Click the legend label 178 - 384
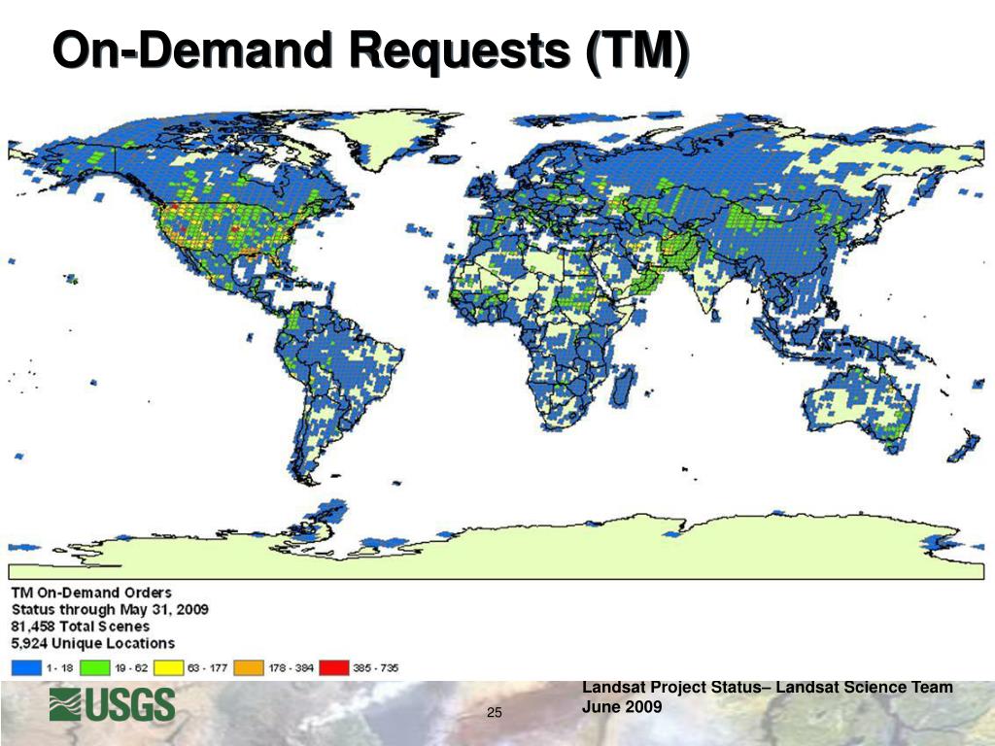 [x=292, y=668]
